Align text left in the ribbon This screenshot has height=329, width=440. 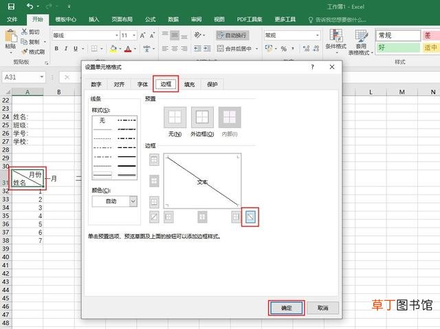click(165, 48)
